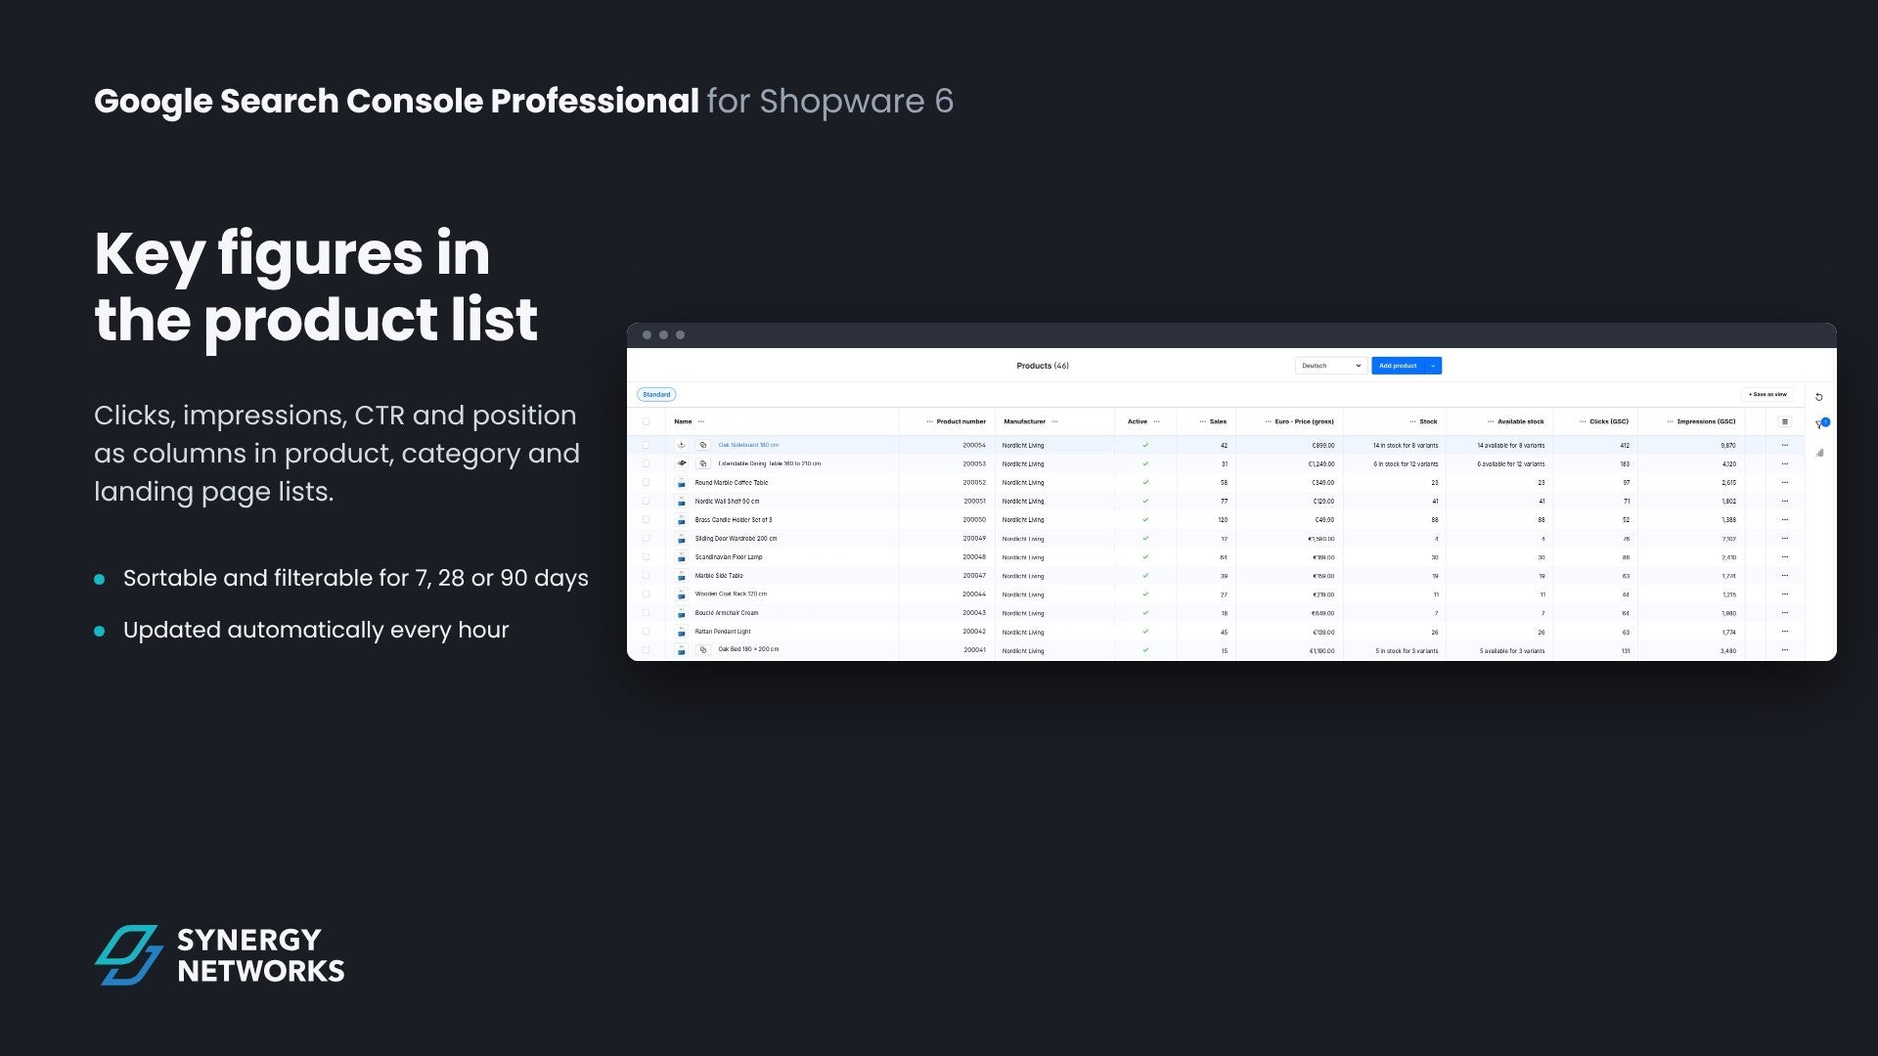
Task: Open Euro - Price (gross) column options
Action: click(x=1268, y=421)
